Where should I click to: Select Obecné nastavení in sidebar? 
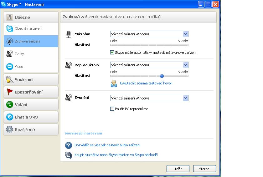pos(31,29)
